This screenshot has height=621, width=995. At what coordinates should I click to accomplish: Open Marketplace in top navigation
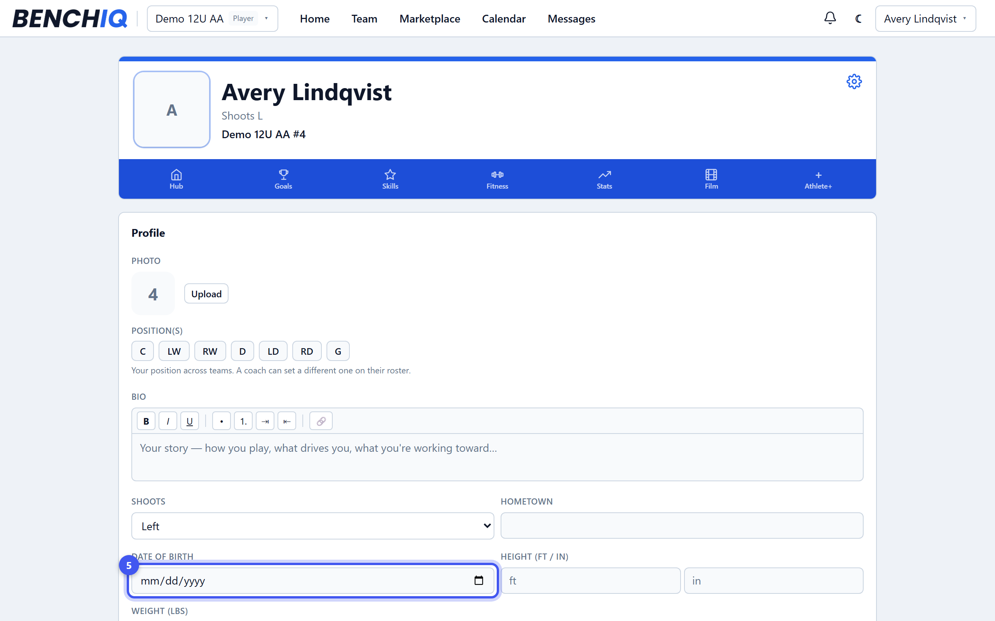[429, 19]
